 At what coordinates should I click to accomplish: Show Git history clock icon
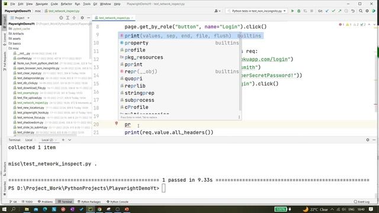point(346,11)
